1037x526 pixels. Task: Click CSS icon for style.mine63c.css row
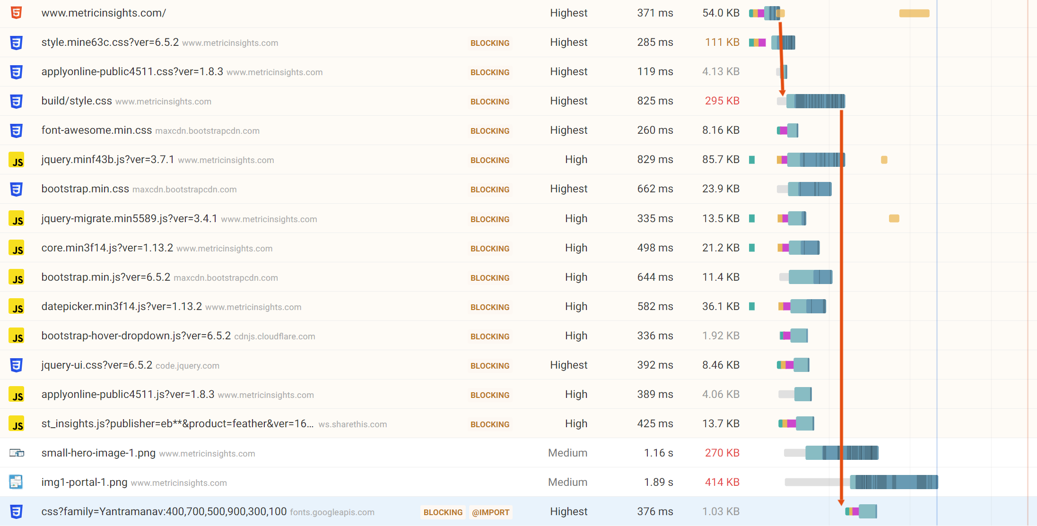pos(17,43)
